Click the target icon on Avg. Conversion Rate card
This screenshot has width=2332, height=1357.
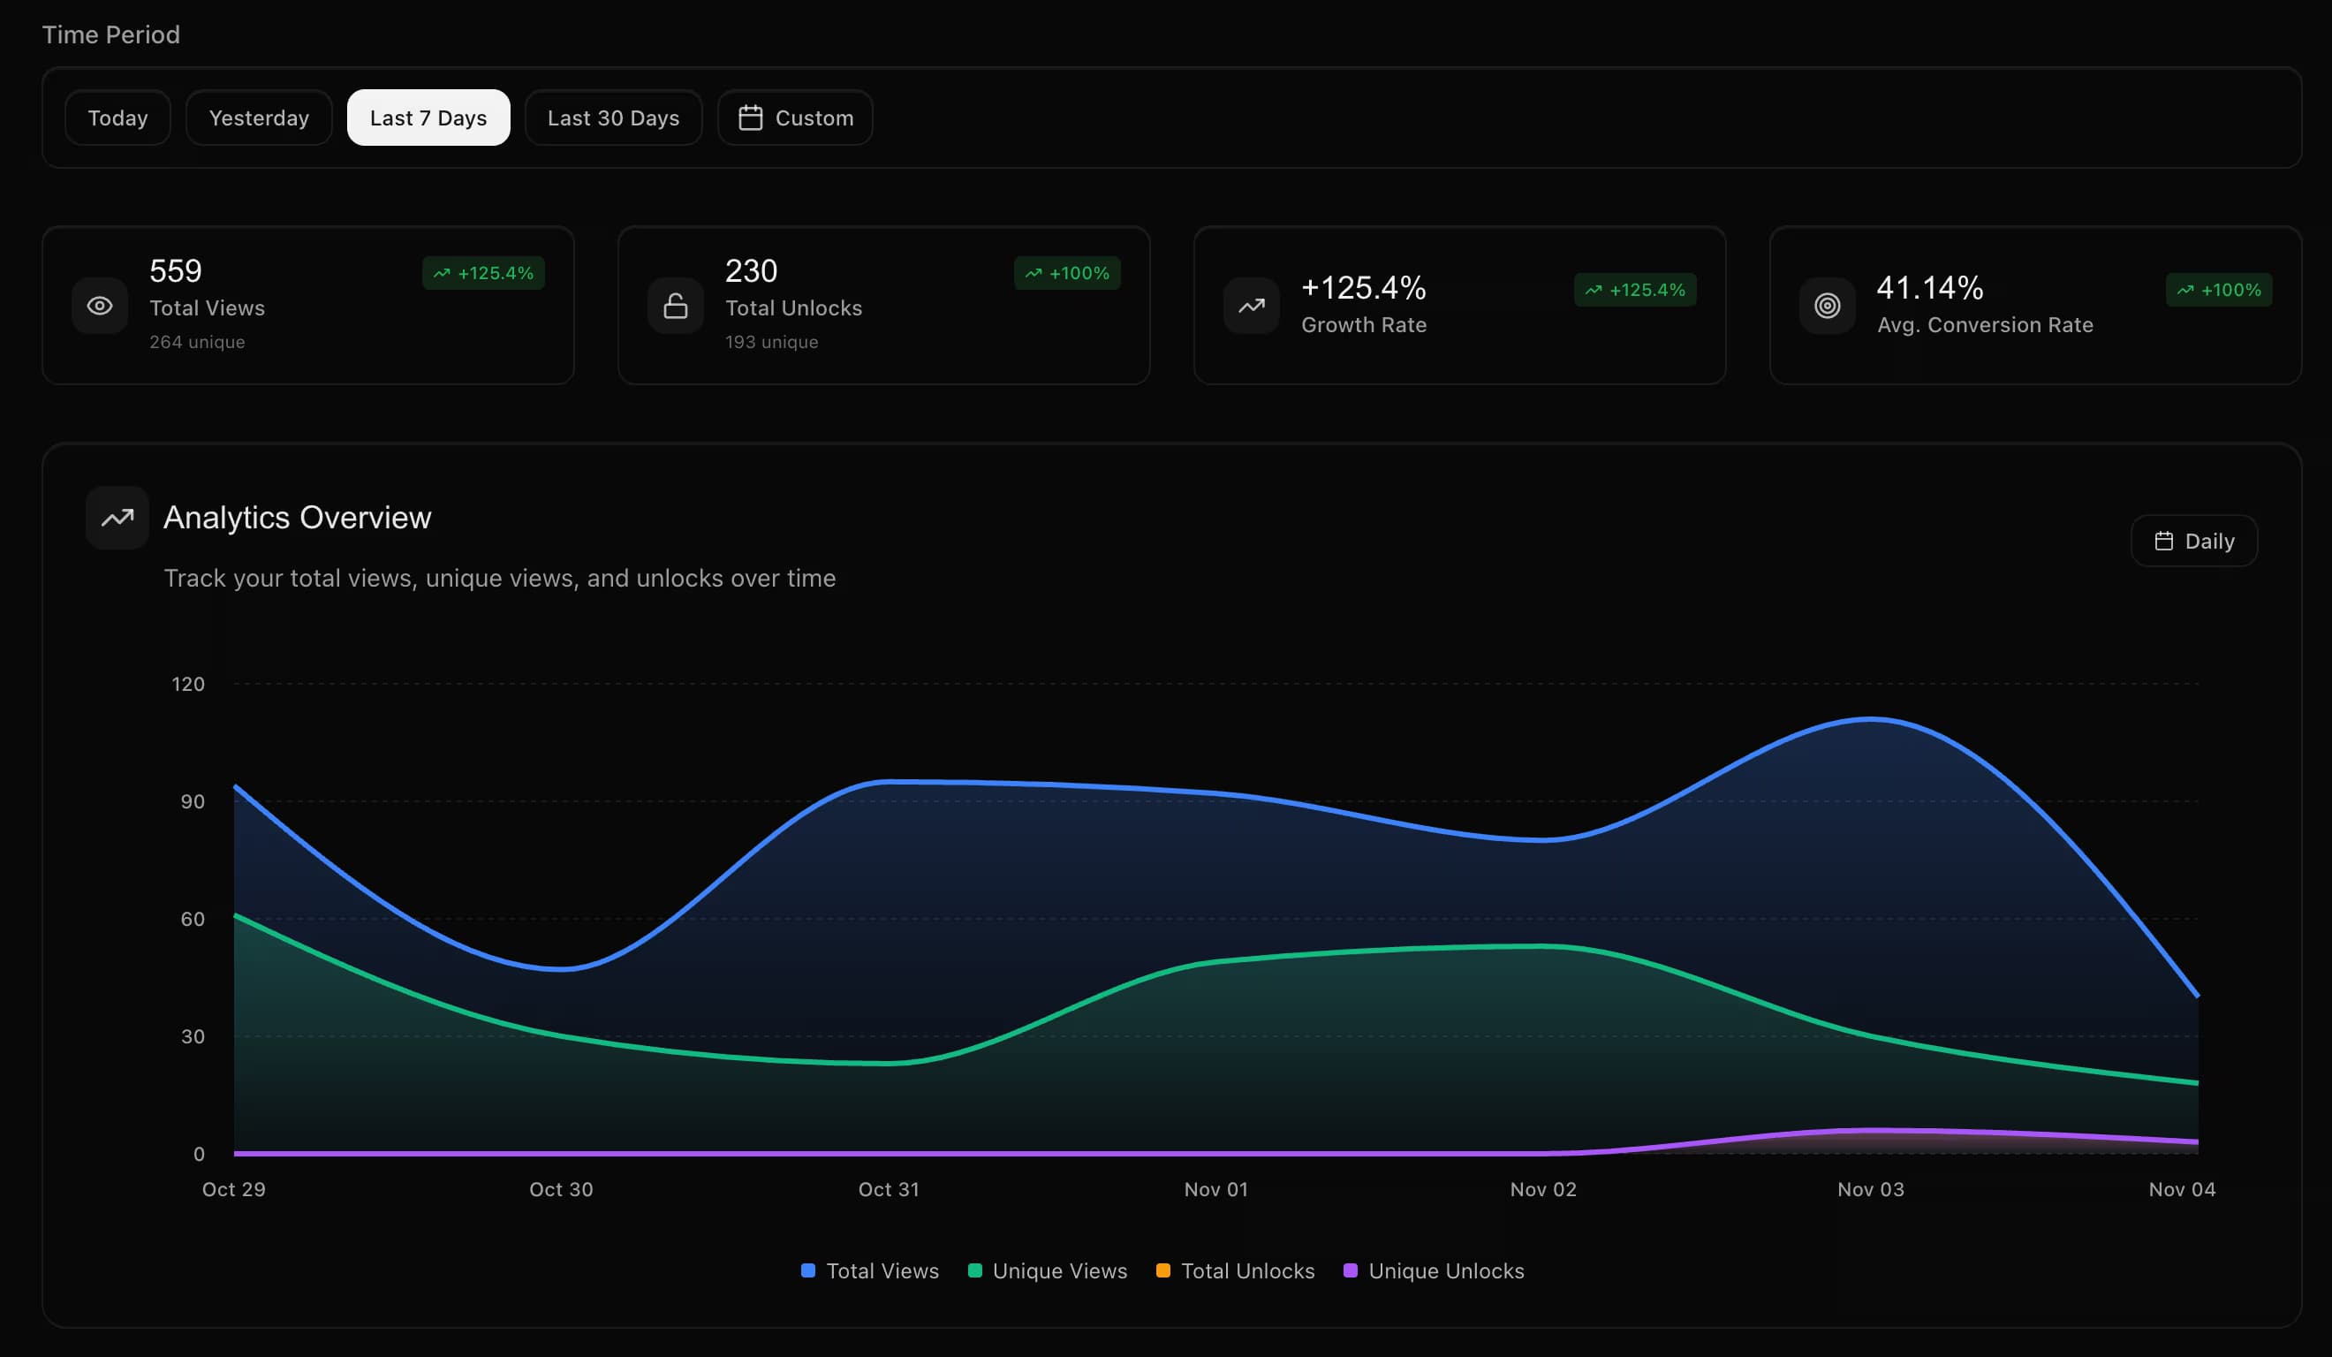click(1825, 306)
